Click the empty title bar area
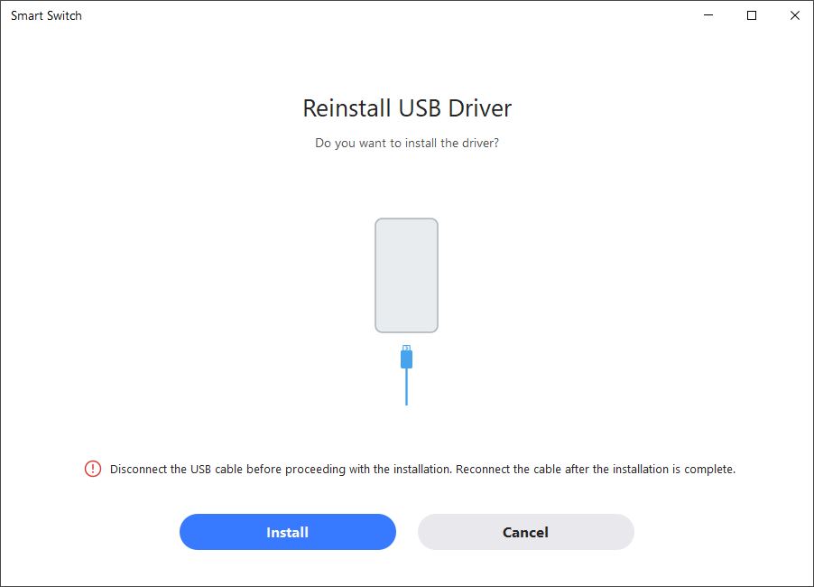This screenshot has width=814, height=587. (389, 15)
